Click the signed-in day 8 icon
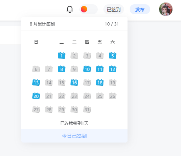 [x=62, y=69]
